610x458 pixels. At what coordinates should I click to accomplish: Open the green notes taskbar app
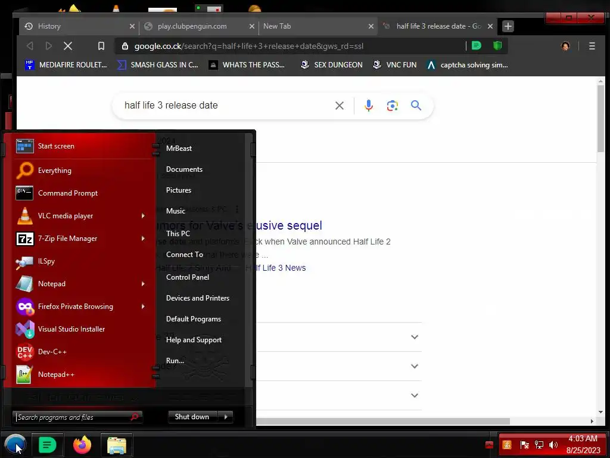[x=47, y=445]
